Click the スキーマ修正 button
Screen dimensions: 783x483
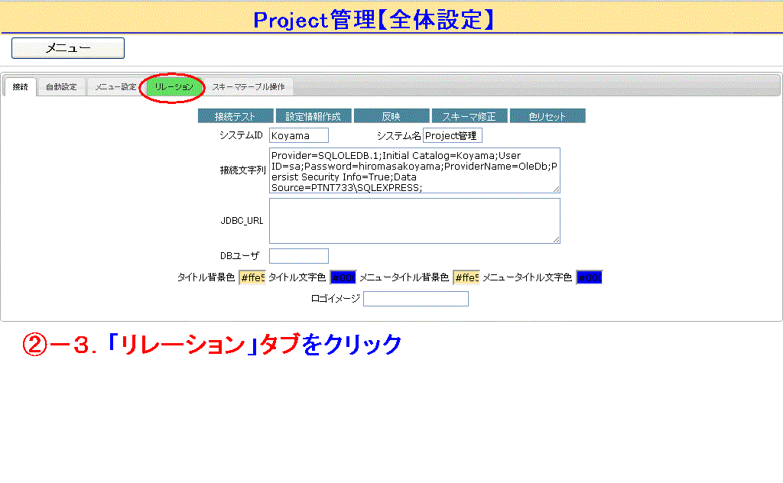pyautogui.click(x=469, y=116)
